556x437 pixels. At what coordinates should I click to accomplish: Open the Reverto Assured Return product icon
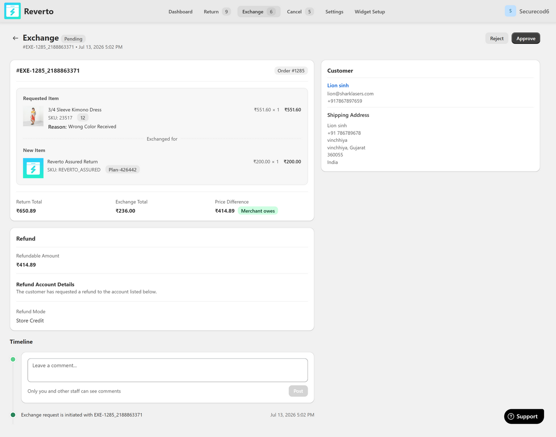[x=33, y=168]
